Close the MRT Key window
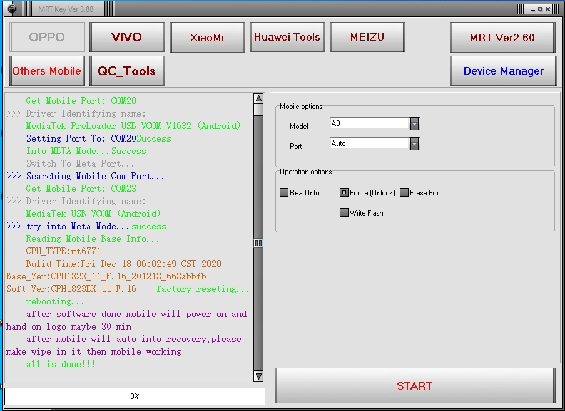 click(547, 9)
